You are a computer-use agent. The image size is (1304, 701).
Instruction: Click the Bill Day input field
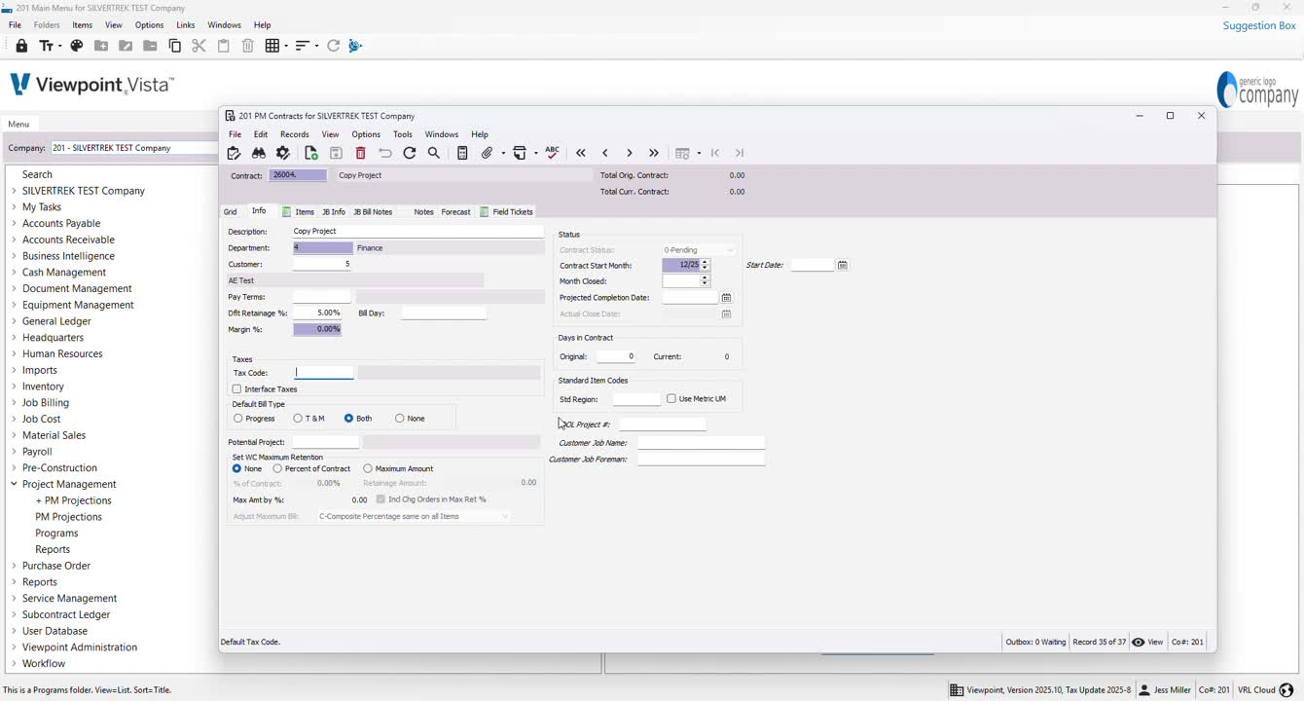[444, 314]
